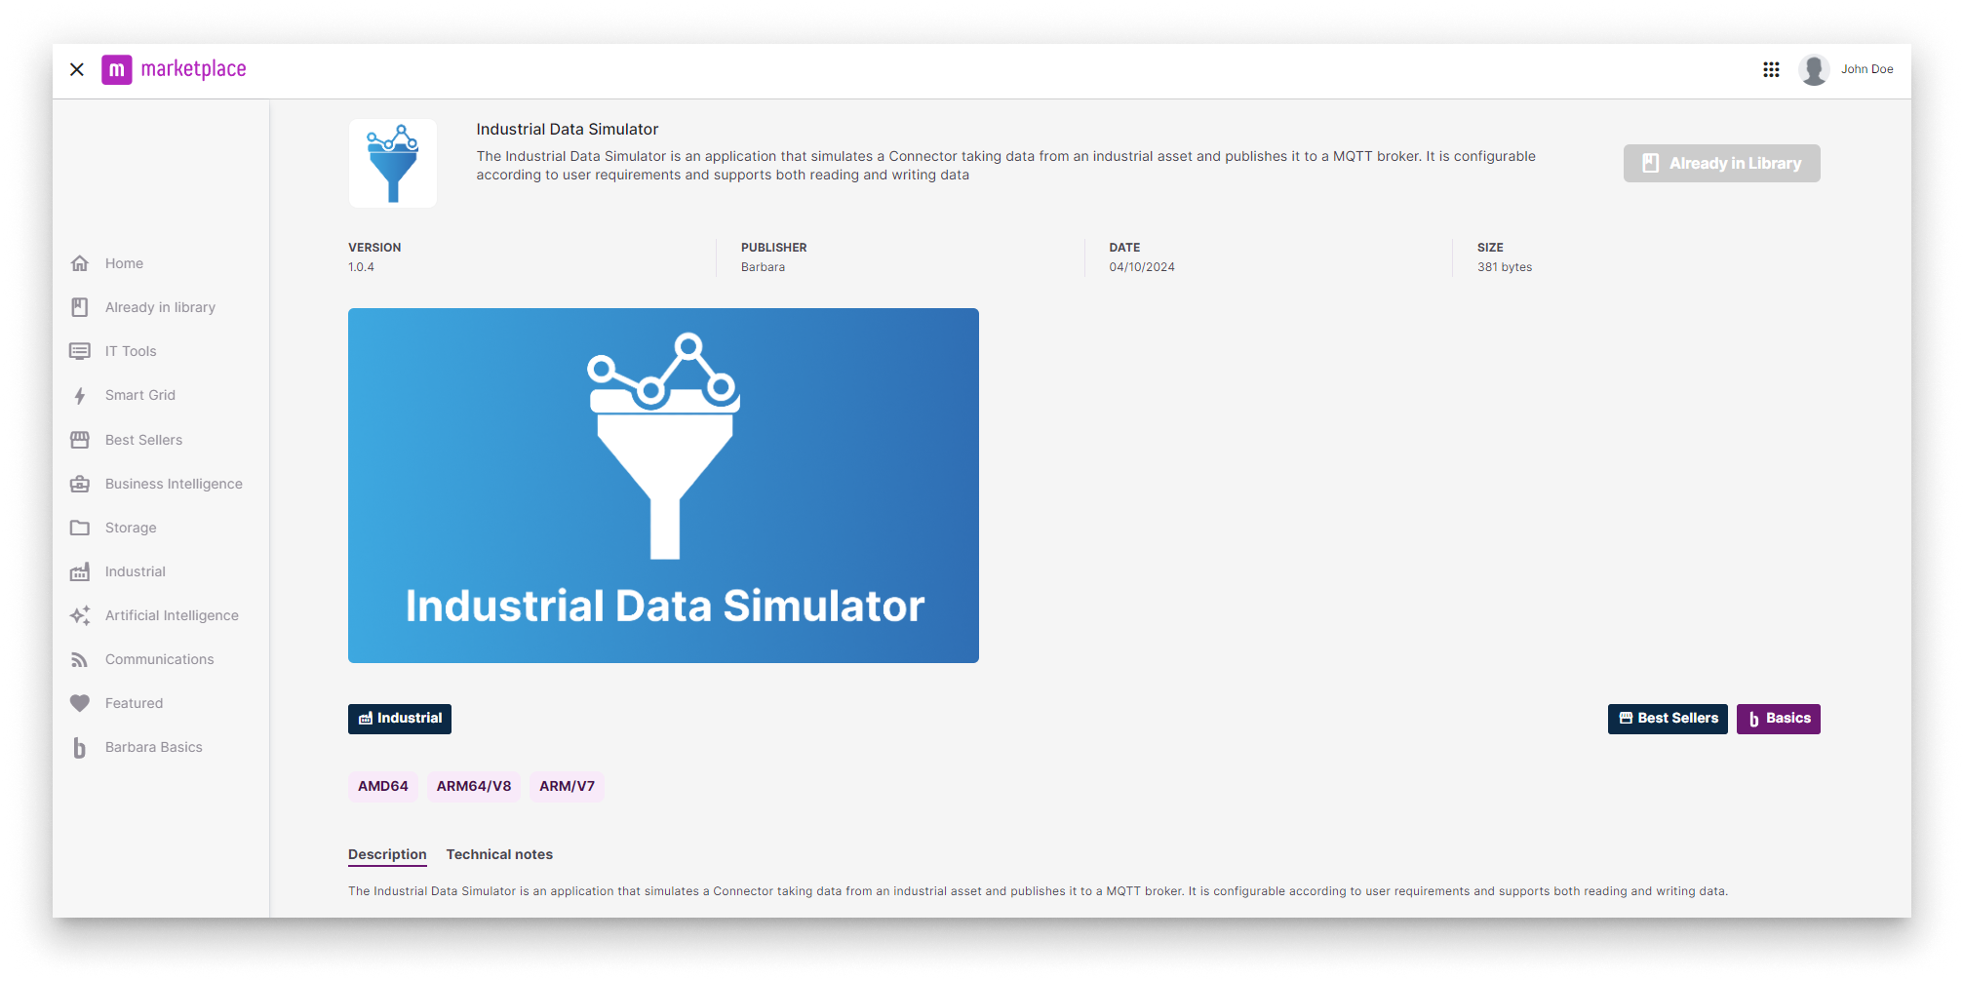Switch to the Technical notes tab
Image resolution: width=1964 pixels, height=981 pixels.
pyautogui.click(x=499, y=853)
